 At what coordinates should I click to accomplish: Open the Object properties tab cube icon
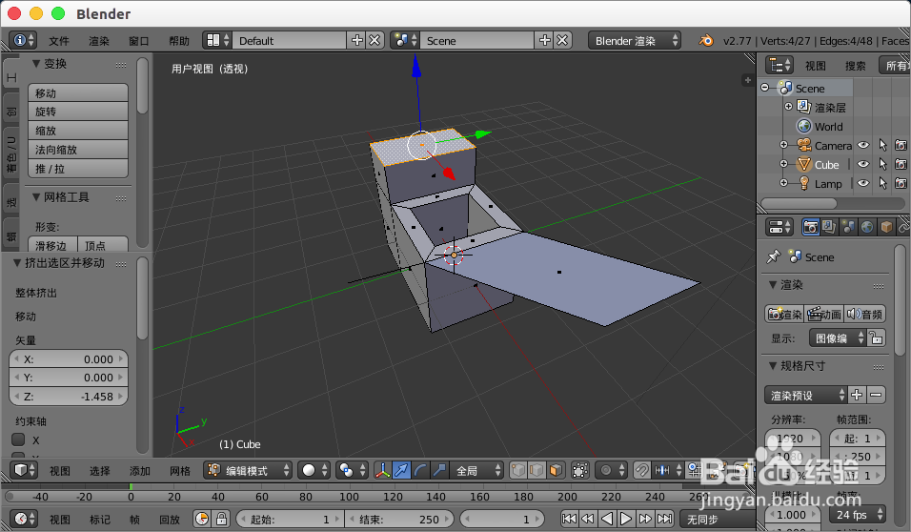coord(886,227)
